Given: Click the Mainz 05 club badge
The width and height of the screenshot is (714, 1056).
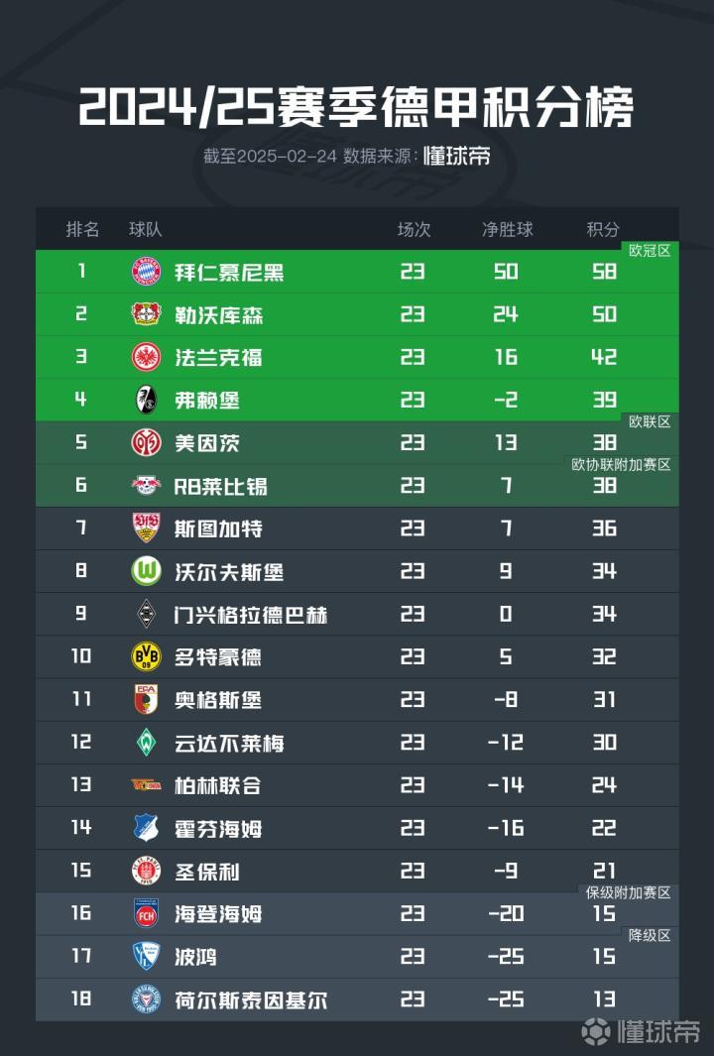Looking at the screenshot, I should click(x=146, y=442).
